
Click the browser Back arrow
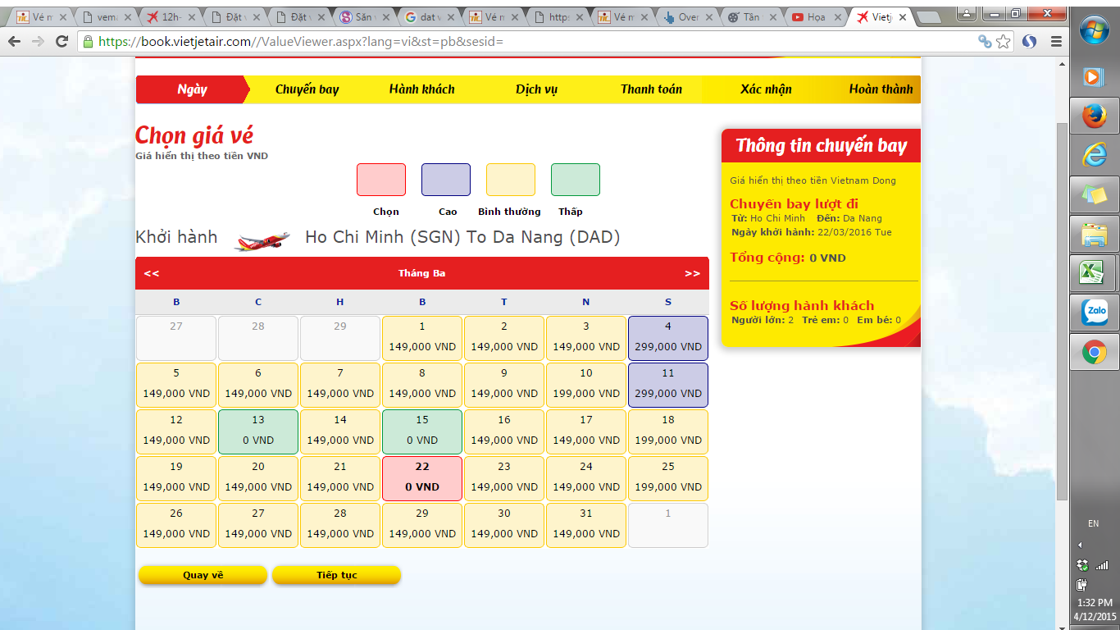[x=15, y=41]
